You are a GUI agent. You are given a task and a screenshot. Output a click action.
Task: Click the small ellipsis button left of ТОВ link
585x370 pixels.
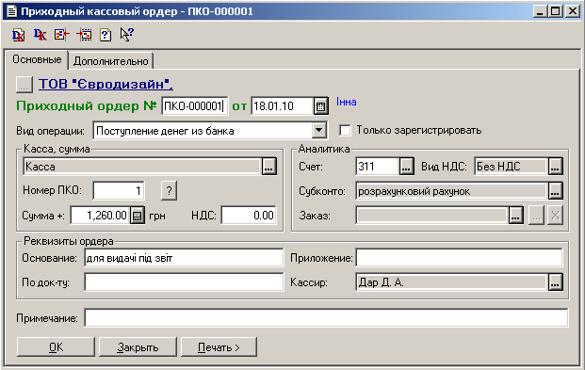pos(24,85)
